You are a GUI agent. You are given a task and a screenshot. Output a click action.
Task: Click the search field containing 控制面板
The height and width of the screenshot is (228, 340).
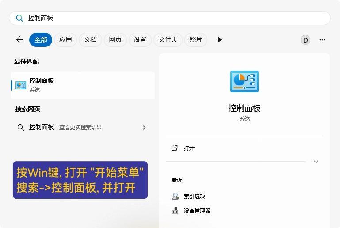point(170,18)
